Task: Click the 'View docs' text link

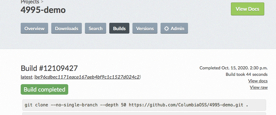Action: pyautogui.click(x=258, y=81)
